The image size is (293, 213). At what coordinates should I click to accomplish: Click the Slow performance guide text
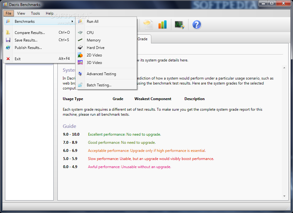click(x=151, y=159)
